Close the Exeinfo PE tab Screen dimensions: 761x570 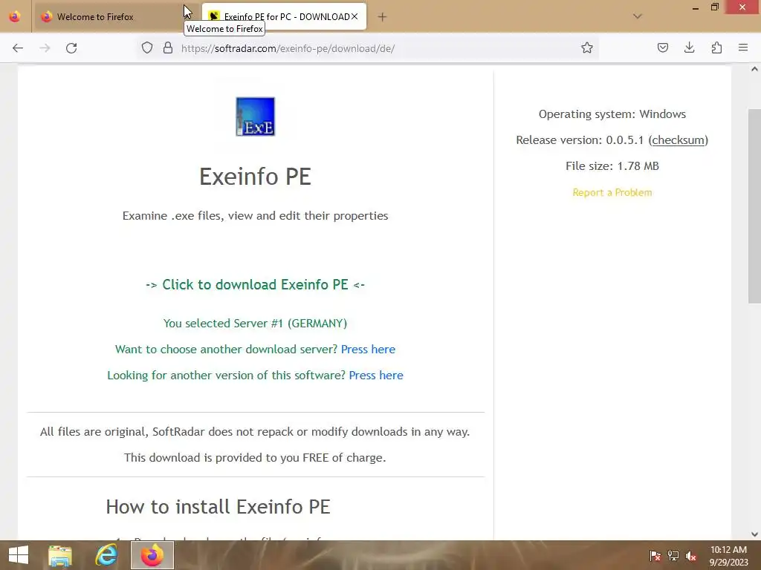tap(354, 16)
